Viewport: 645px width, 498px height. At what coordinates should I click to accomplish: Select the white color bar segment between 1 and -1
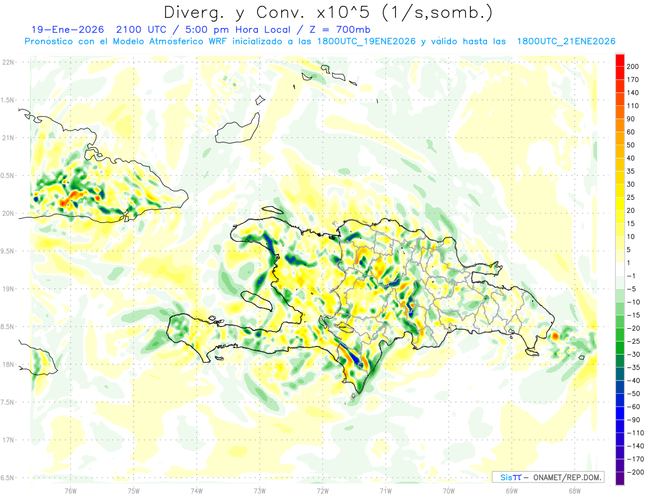coord(620,269)
